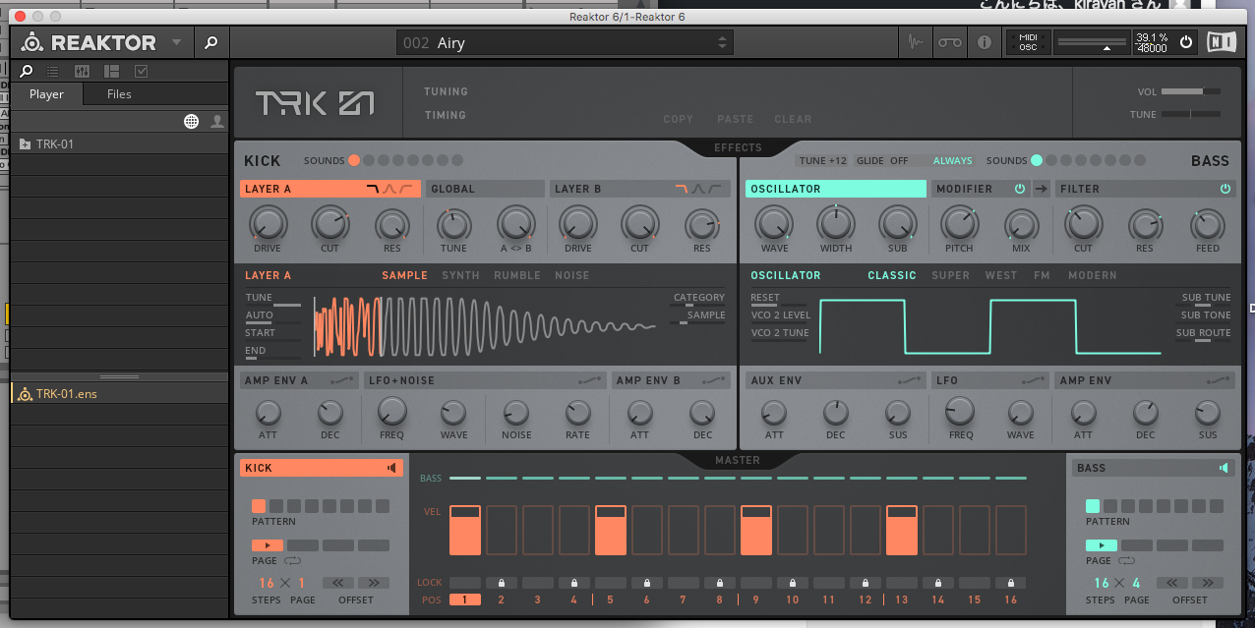The width and height of the screenshot is (1255, 628).
Task: Open the sidebar panel layout icon
Action: pos(111,71)
